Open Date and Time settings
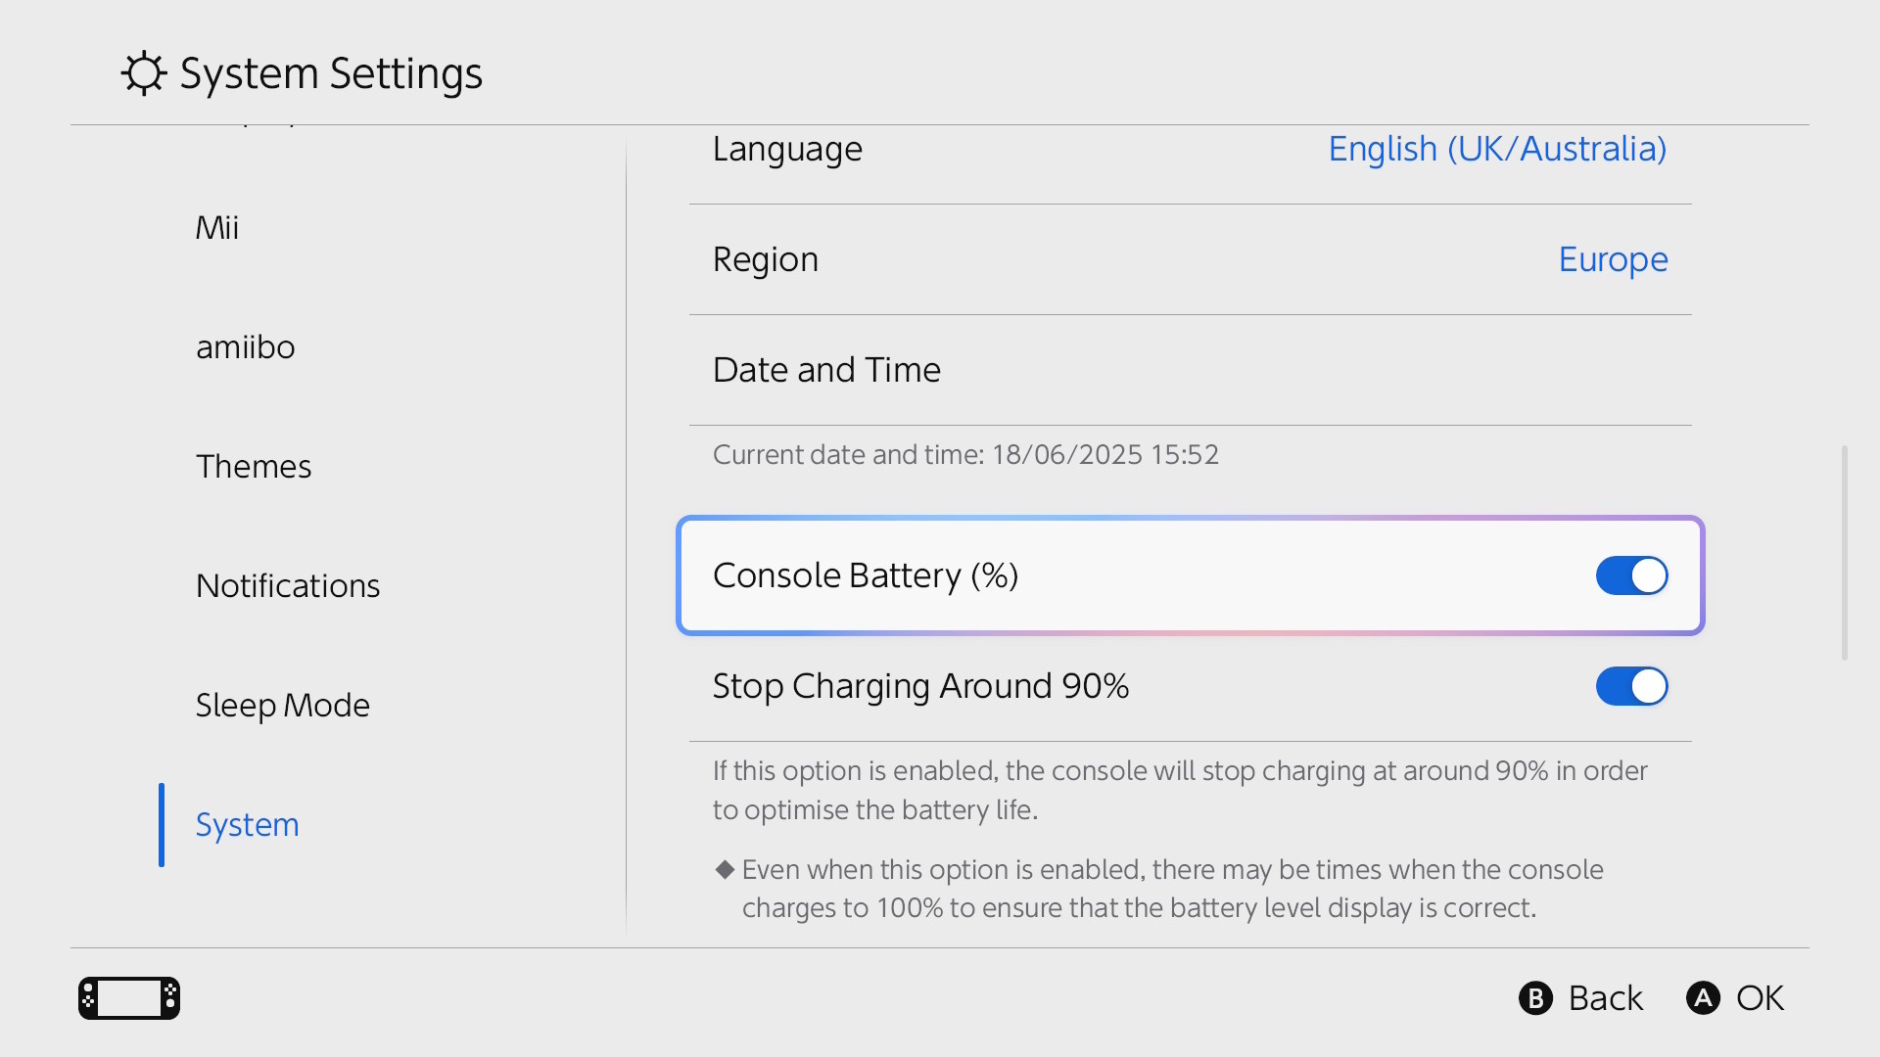1880x1057 pixels. [826, 370]
